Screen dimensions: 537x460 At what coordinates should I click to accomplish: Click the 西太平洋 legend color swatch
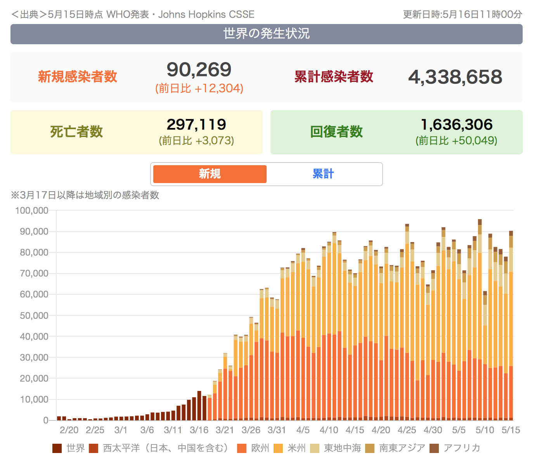[x=94, y=448]
